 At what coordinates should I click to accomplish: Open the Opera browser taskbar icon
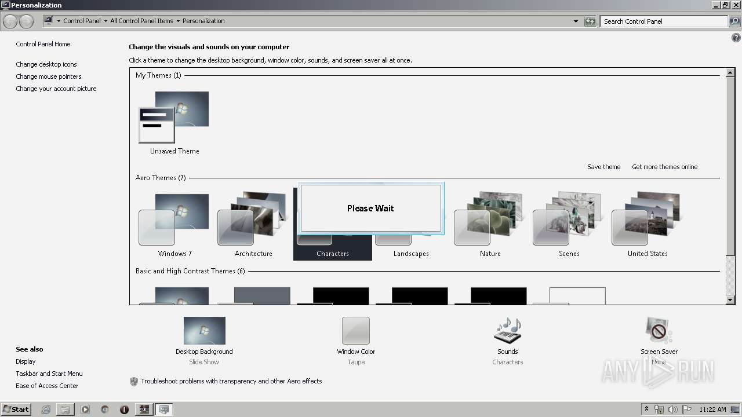click(124, 409)
